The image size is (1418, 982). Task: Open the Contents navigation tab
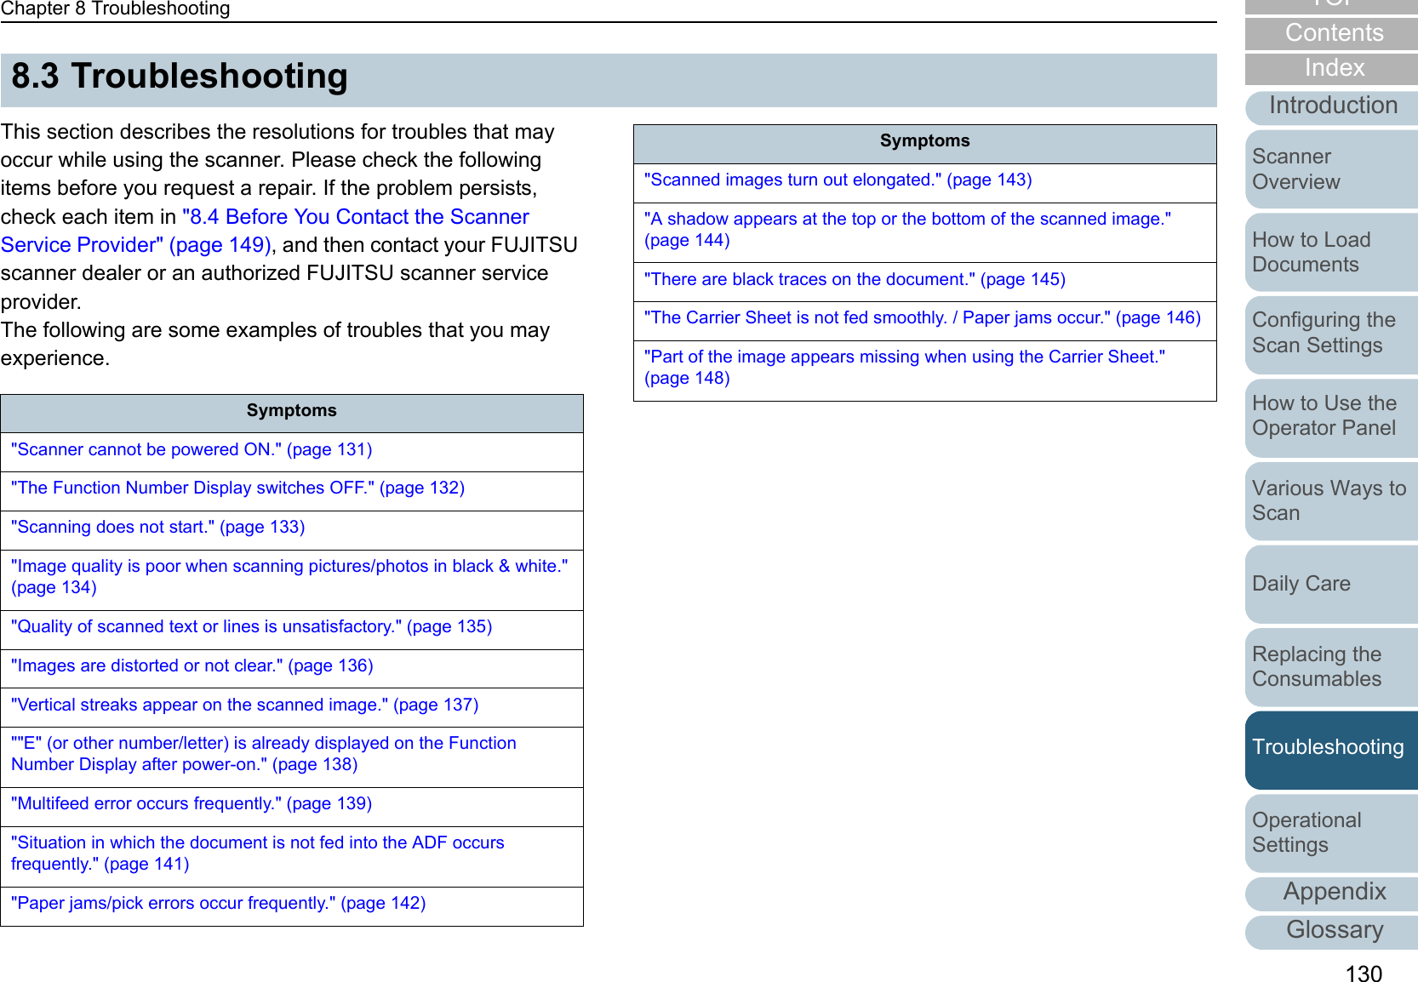(1331, 33)
